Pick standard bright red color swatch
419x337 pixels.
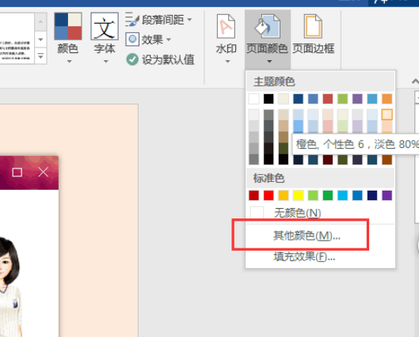coord(269,195)
